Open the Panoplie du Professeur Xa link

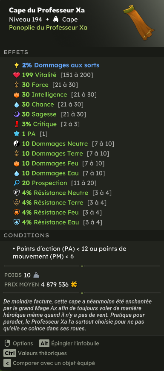pos(48,28)
